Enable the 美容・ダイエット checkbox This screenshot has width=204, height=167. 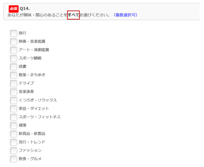pyautogui.click(x=13, y=109)
